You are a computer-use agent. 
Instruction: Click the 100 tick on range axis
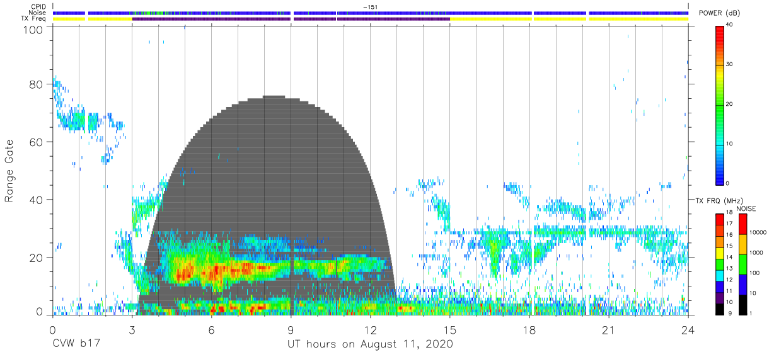point(34,30)
